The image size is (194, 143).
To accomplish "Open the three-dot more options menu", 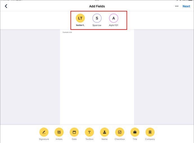I will (177, 6).
